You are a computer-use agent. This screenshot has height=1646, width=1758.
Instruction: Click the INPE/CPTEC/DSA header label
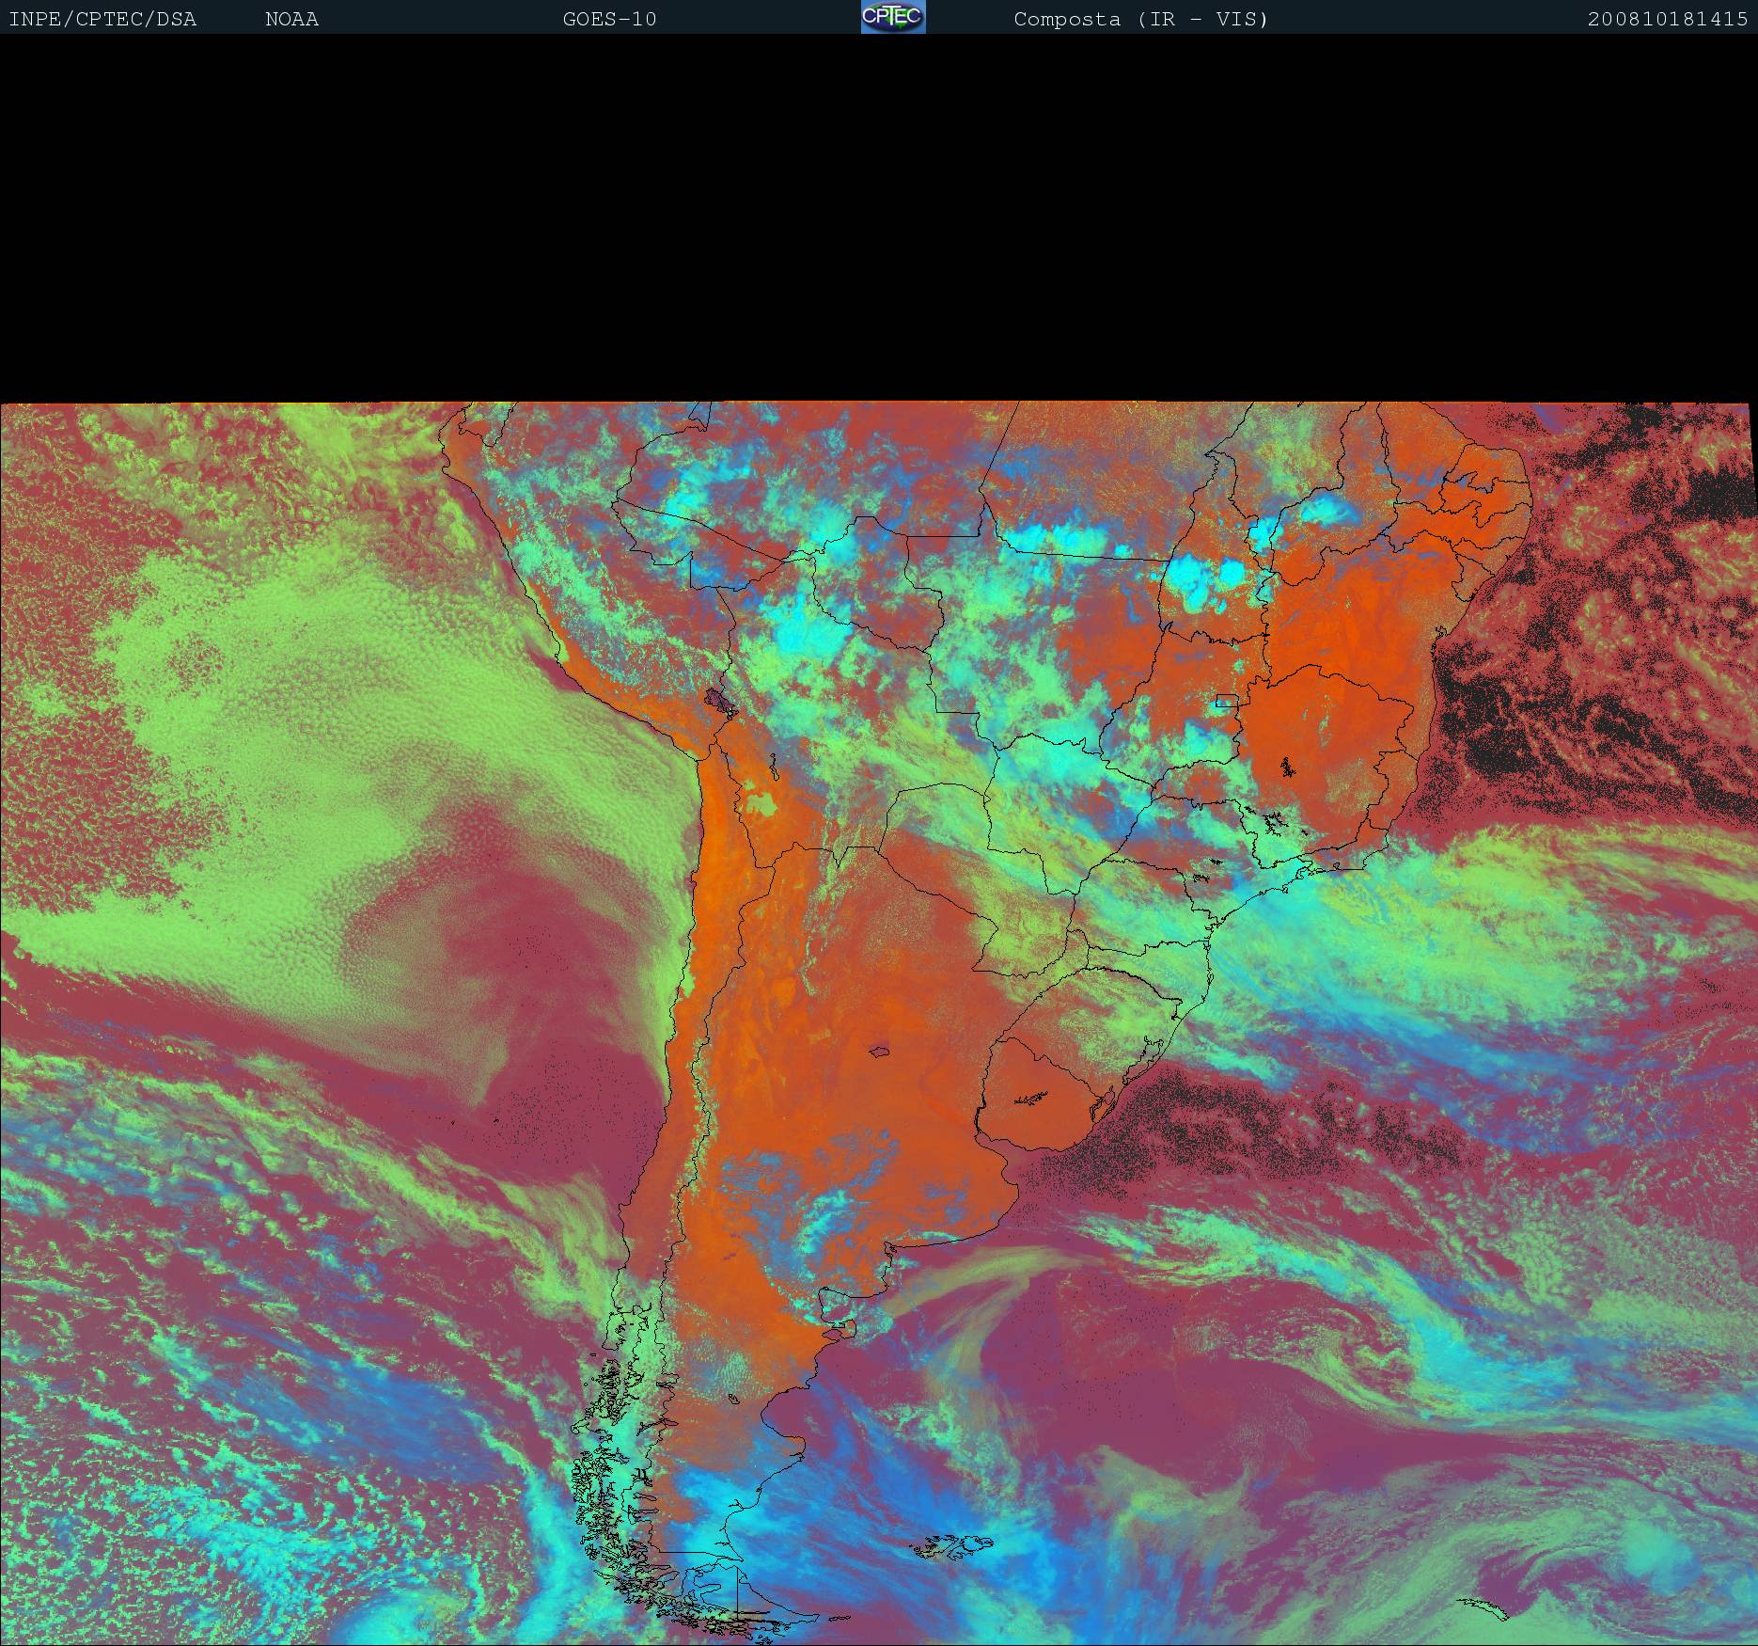click(102, 19)
